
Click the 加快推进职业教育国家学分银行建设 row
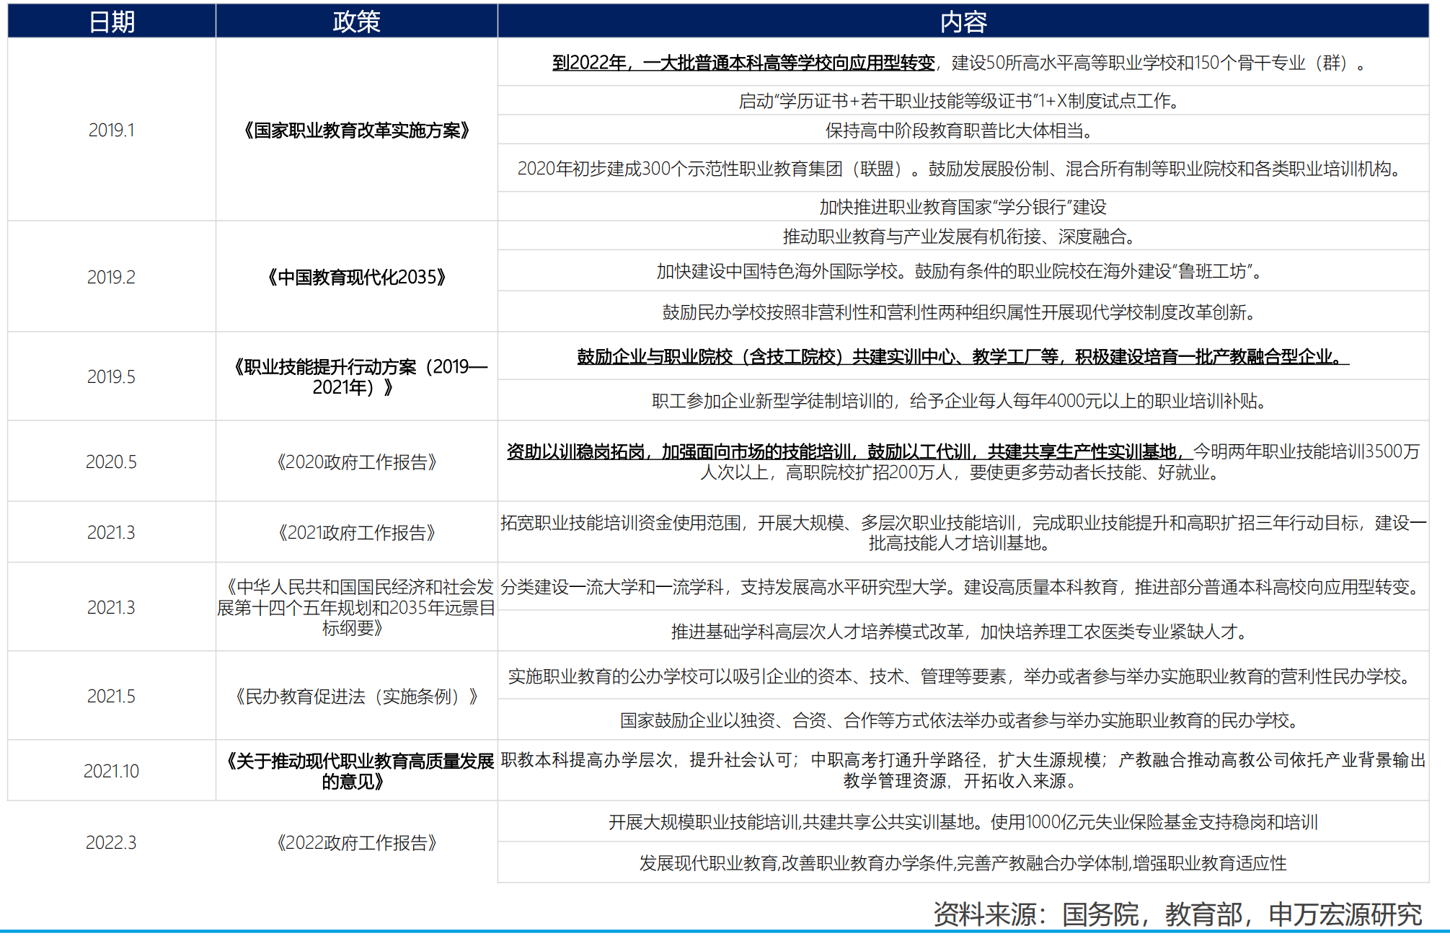tap(963, 208)
